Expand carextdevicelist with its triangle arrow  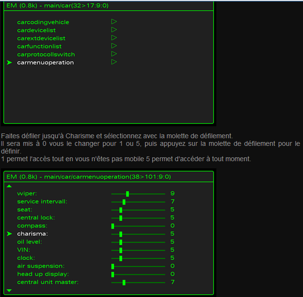click(114, 38)
